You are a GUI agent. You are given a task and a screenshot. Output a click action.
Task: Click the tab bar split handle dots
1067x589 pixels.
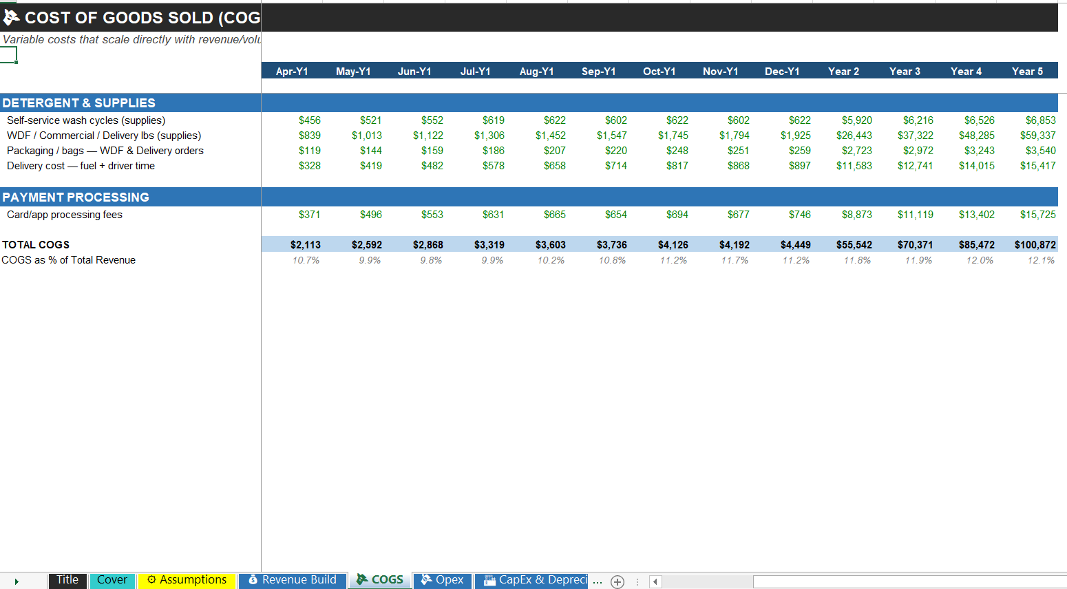coord(637,582)
